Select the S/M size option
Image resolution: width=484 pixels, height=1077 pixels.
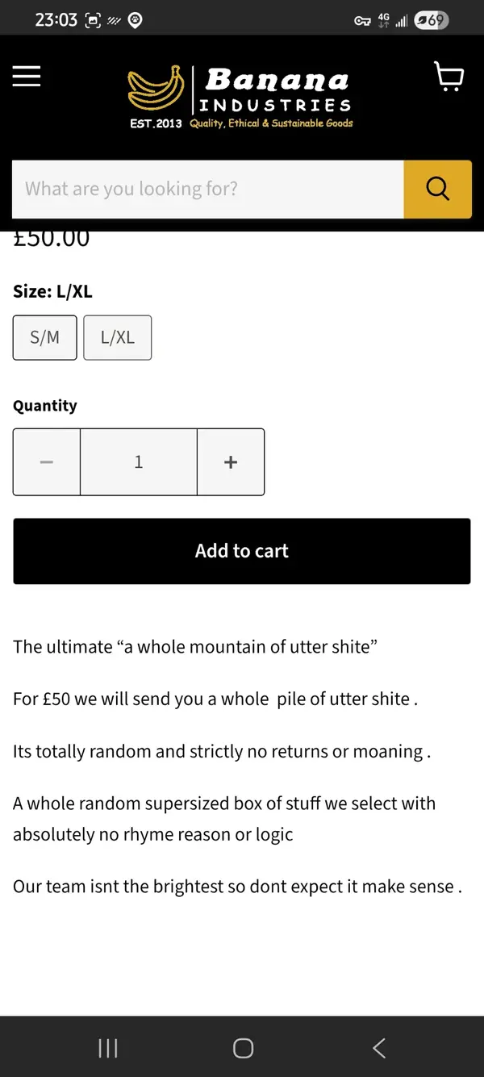click(x=45, y=337)
